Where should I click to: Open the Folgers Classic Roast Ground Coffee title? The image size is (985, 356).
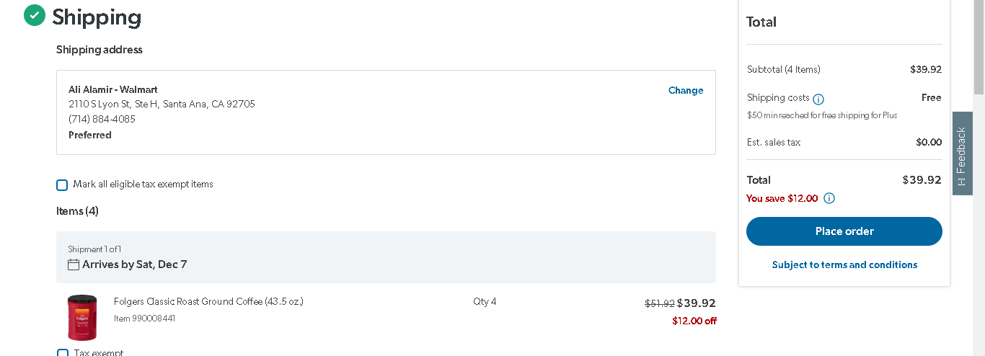(x=208, y=301)
